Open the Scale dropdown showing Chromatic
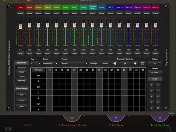 [50, 63]
